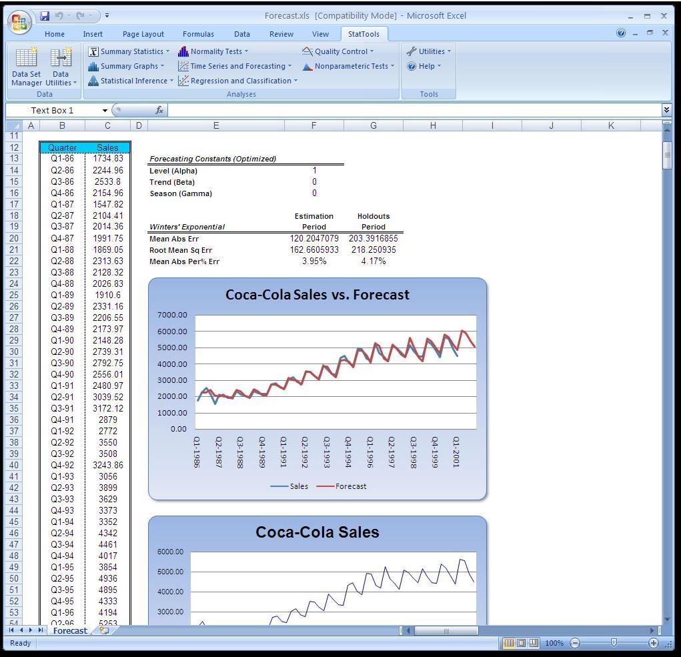Click the Coca-Cola Sales vs. Forecast chart title
Viewport: 681px width, 657px height.
tap(317, 295)
